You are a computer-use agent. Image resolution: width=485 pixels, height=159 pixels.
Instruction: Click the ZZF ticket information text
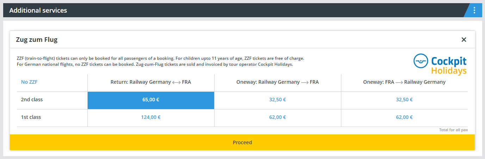160,62
